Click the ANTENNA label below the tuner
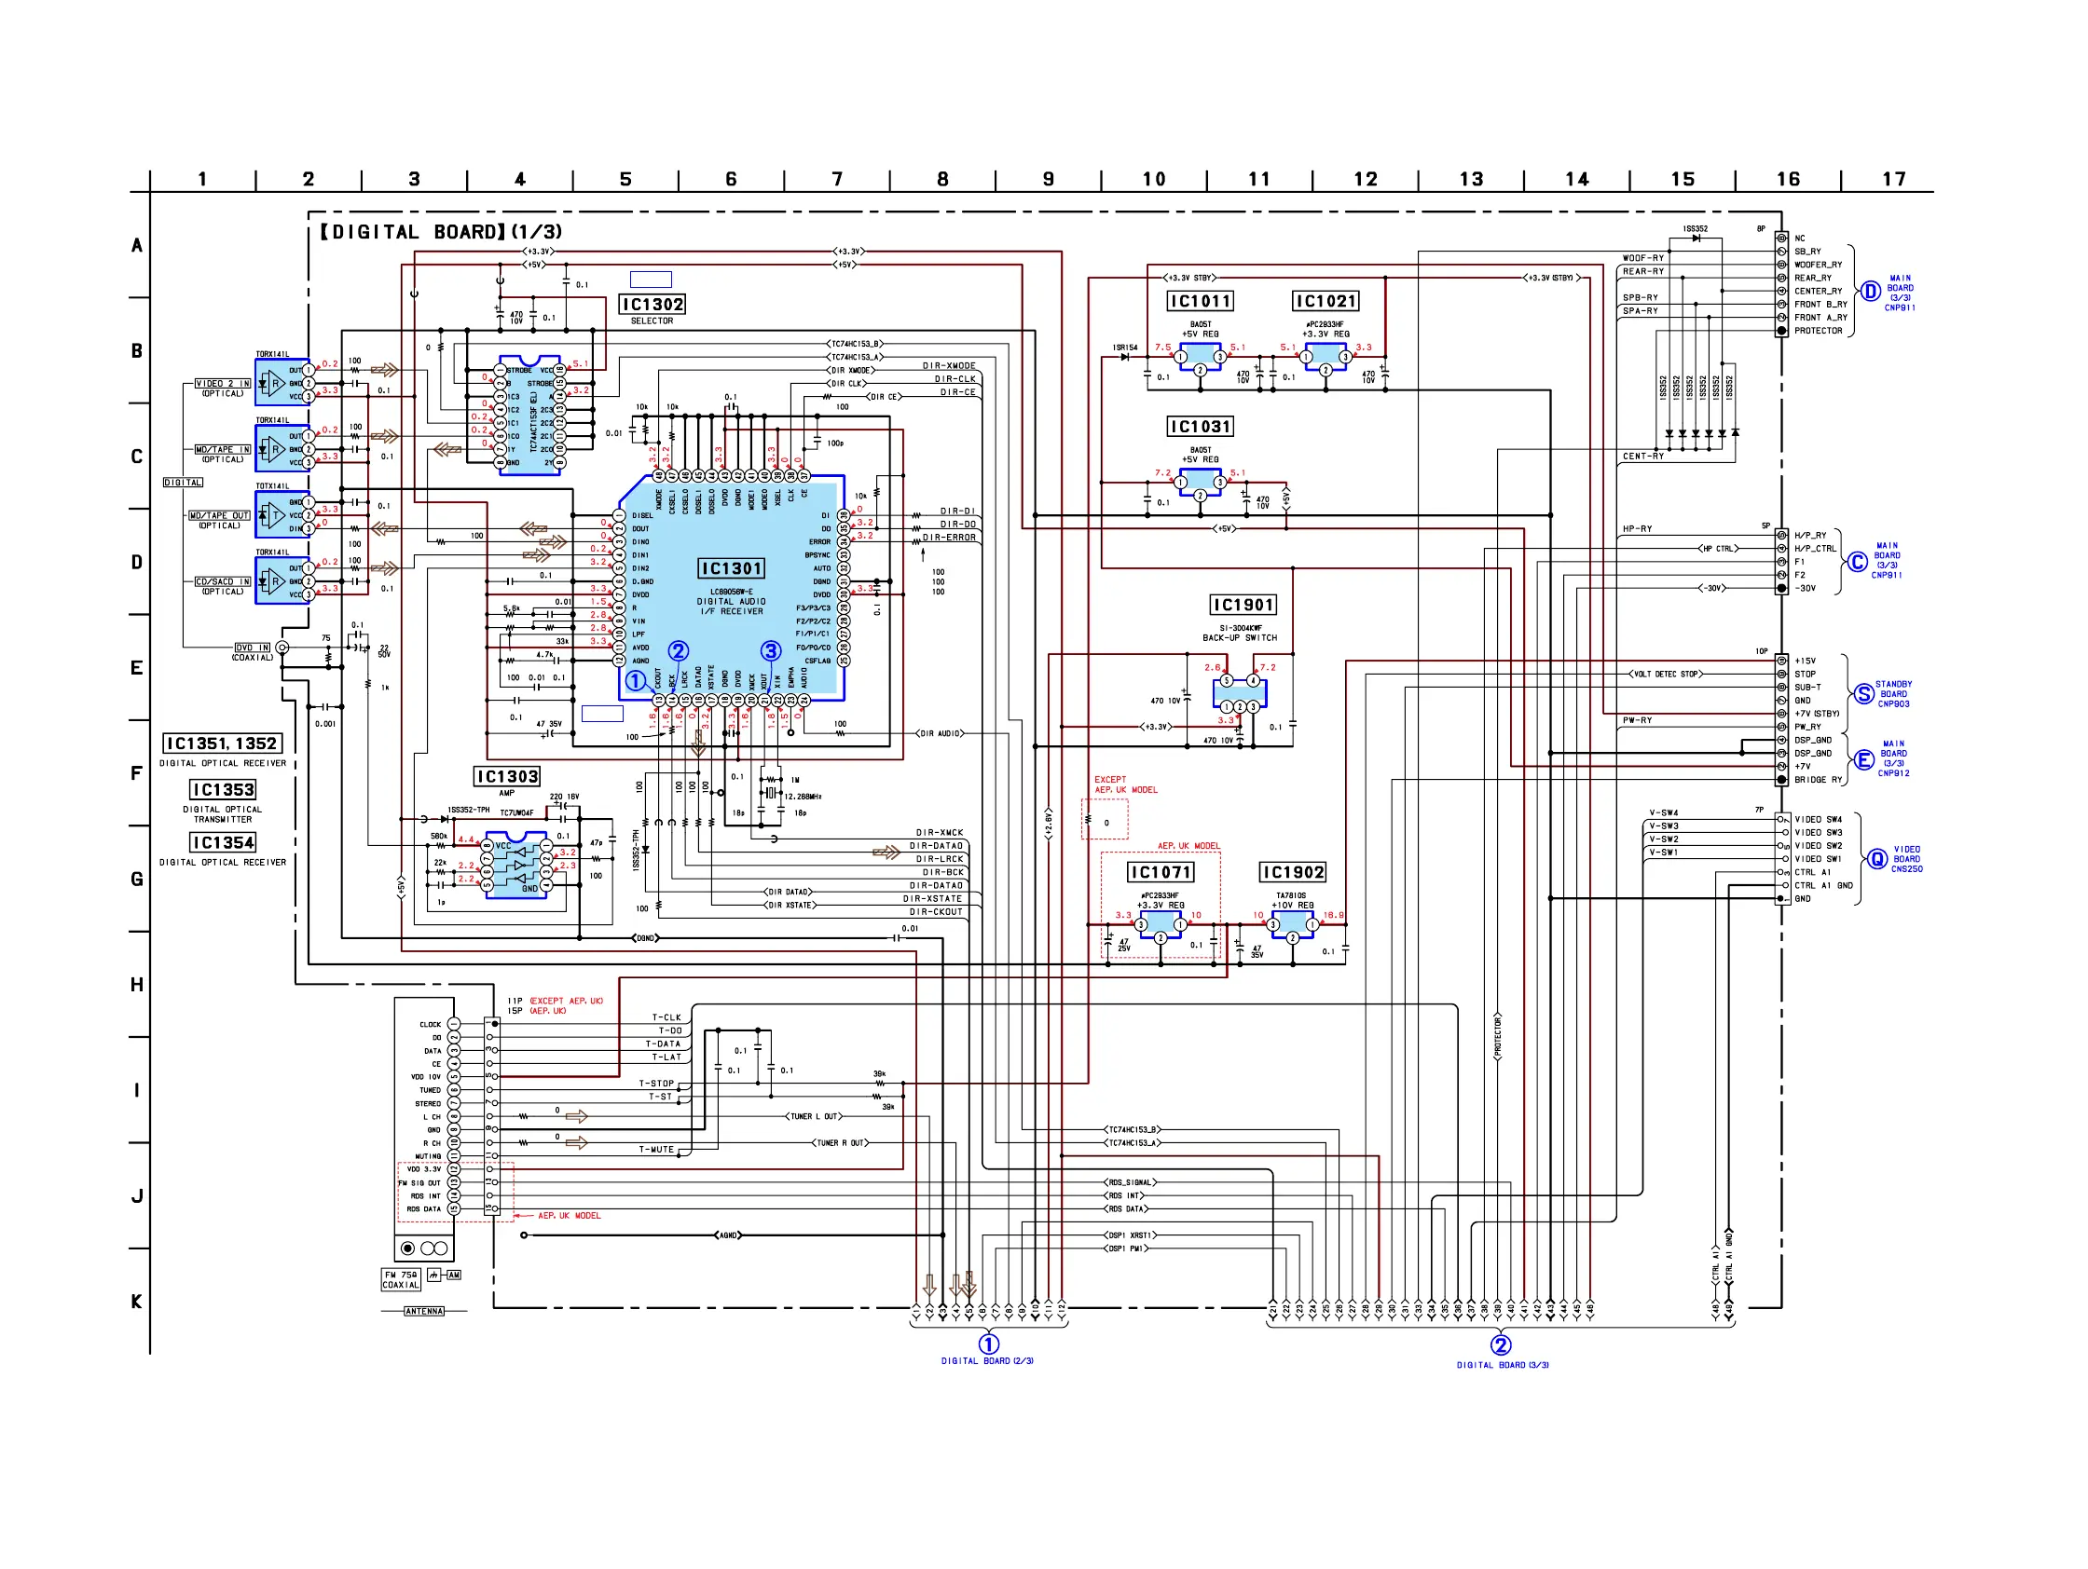2088x1569 pixels. [x=424, y=1312]
